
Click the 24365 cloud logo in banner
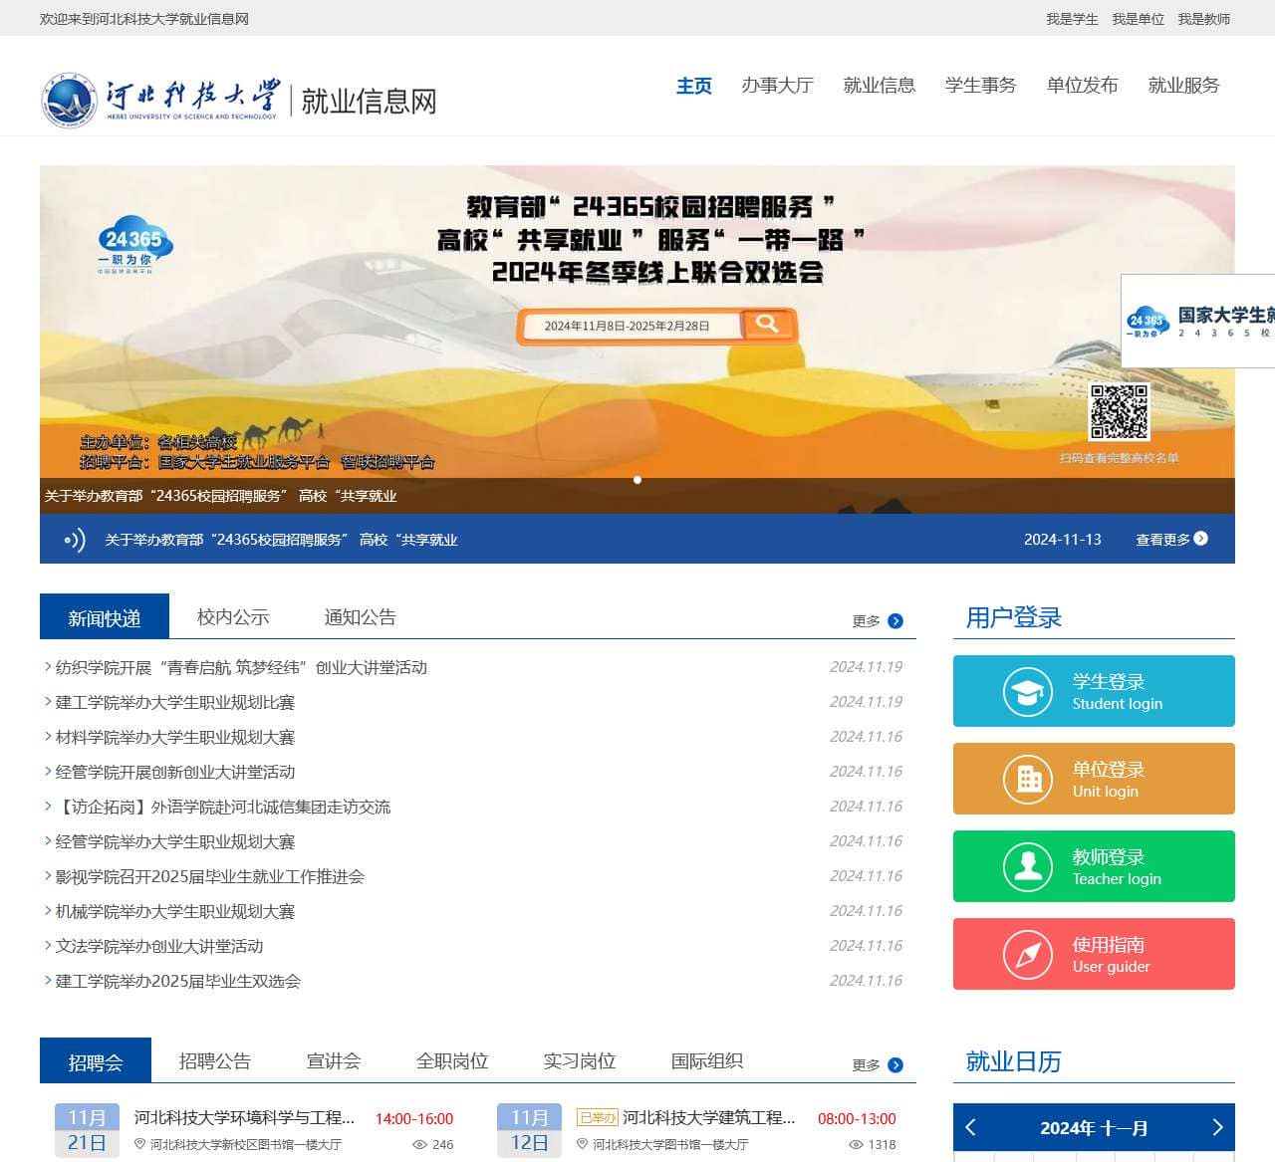click(x=133, y=244)
